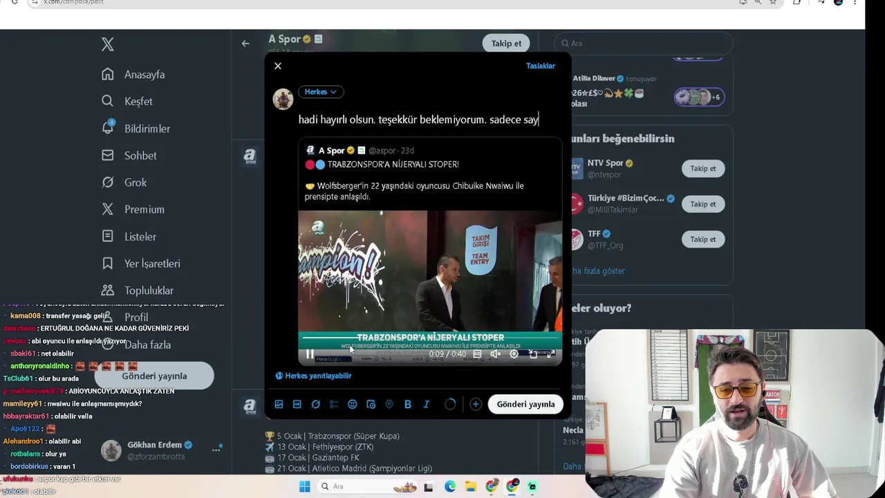
Task: Open the Herkes audience dropdown
Action: coord(320,92)
